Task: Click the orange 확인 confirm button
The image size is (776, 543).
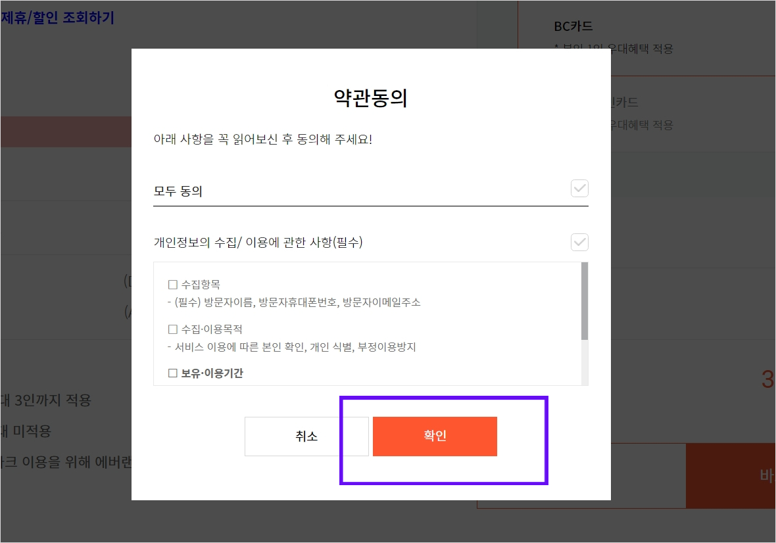Action: 435,436
